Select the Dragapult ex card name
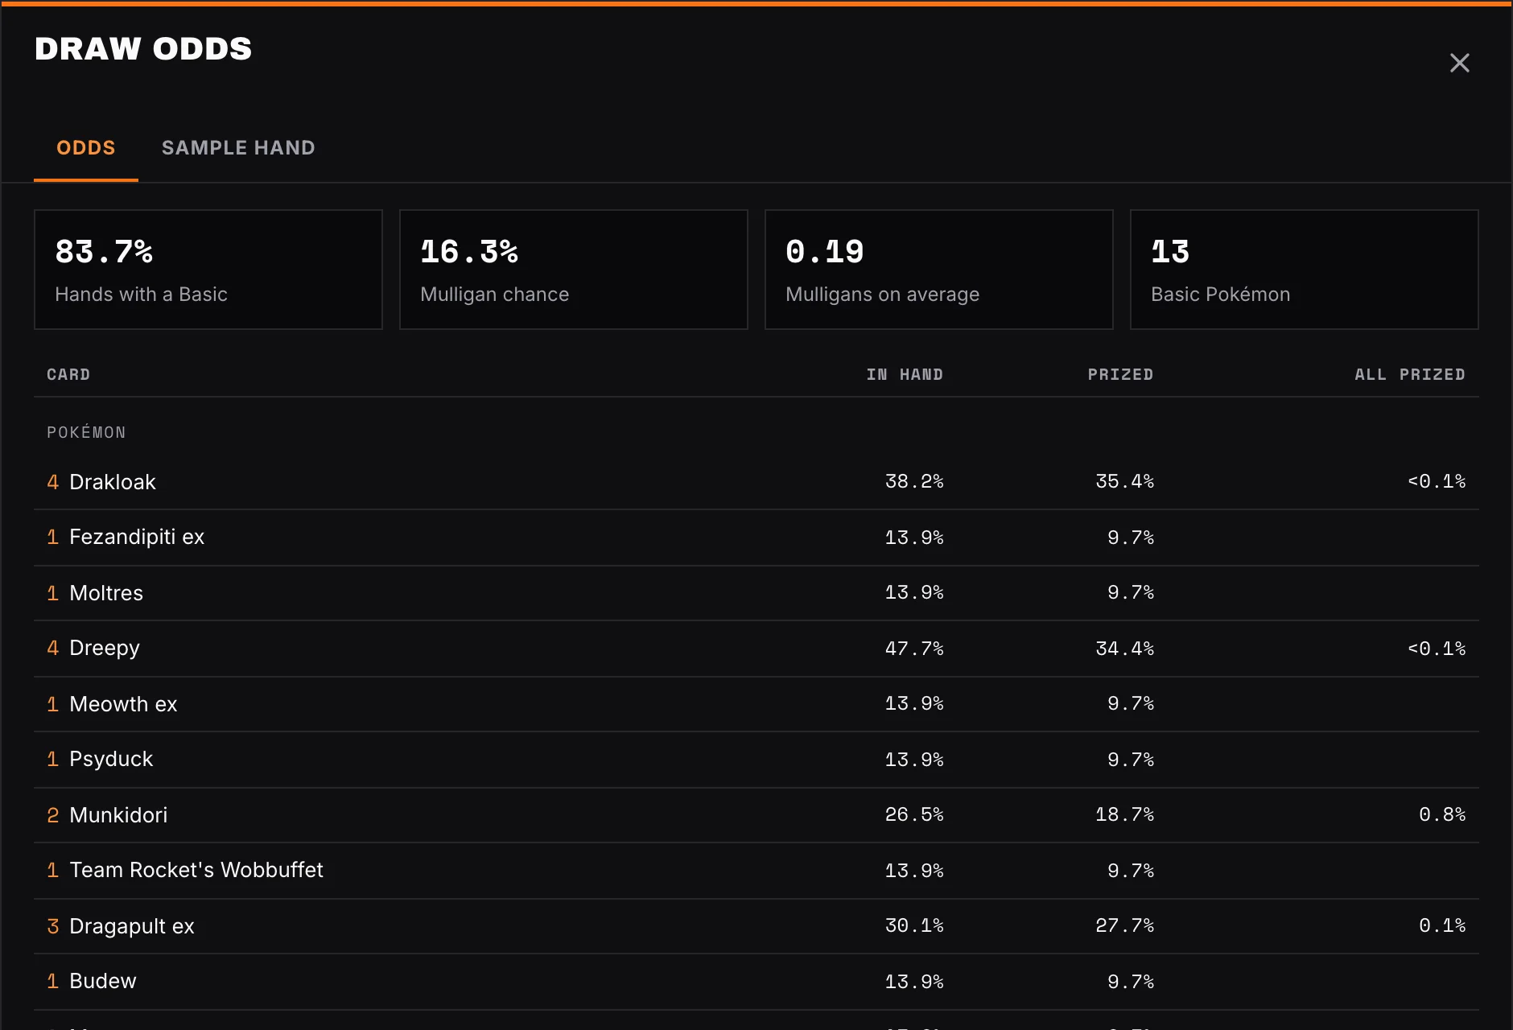The width and height of the screenshot is (1513, 1030). (132, 926)
